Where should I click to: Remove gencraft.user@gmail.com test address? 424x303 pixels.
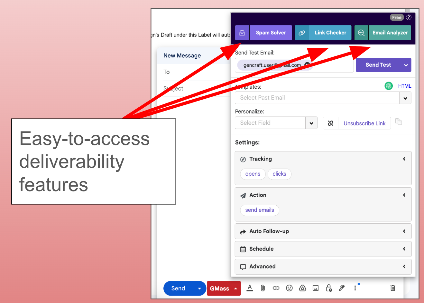coord(307,65)
